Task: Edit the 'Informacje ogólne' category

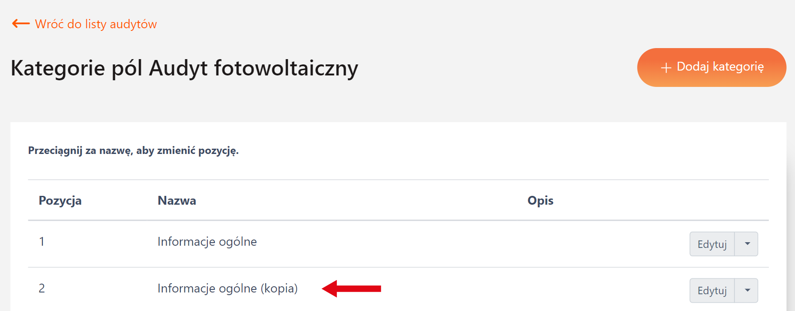Action: point(712,244)
